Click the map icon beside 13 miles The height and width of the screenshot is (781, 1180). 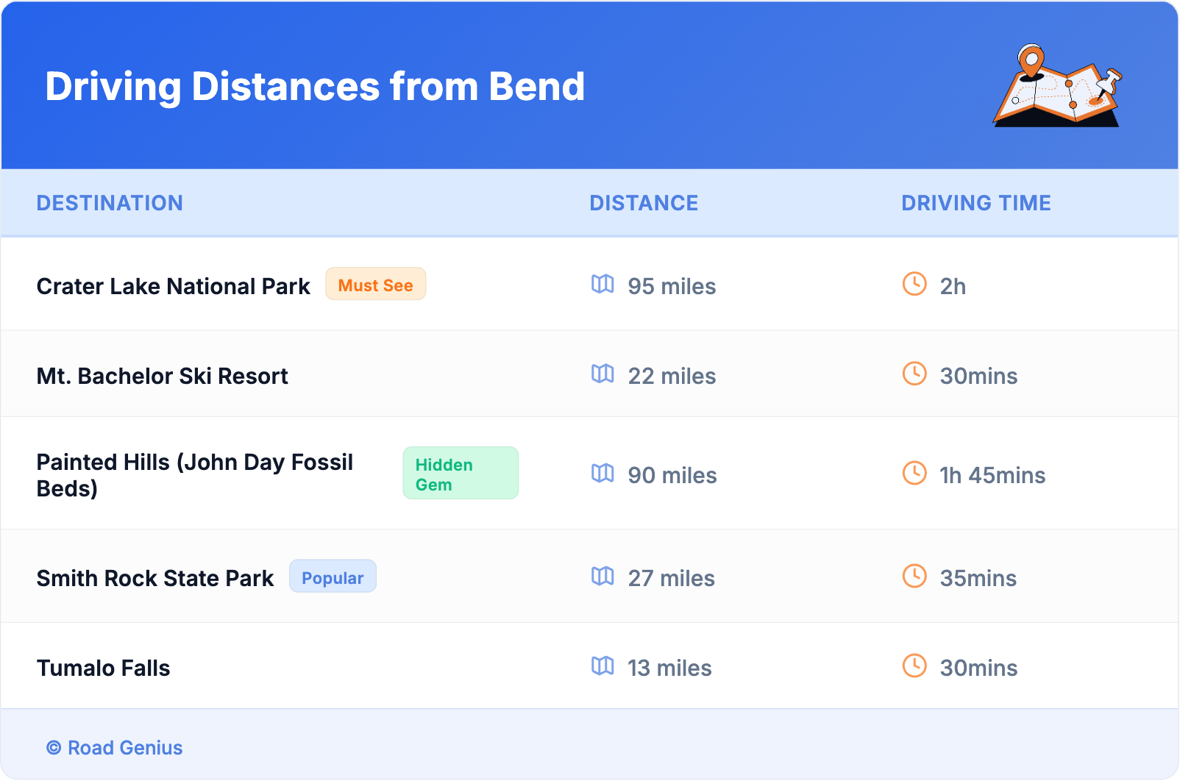pyautogui.click(x=603, y=666)
